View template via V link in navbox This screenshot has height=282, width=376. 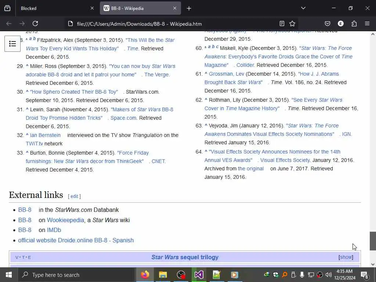(17, 257)
